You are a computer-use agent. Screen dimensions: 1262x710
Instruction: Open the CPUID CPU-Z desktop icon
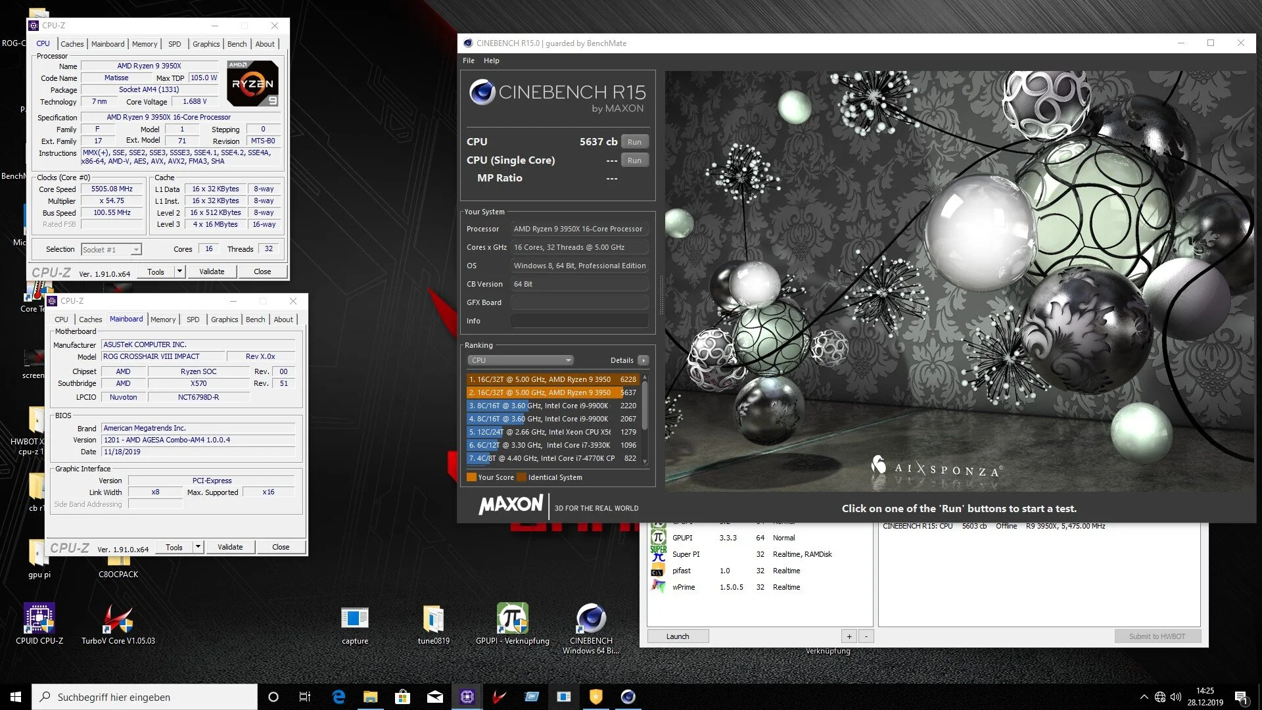click(x=39, y=619)
